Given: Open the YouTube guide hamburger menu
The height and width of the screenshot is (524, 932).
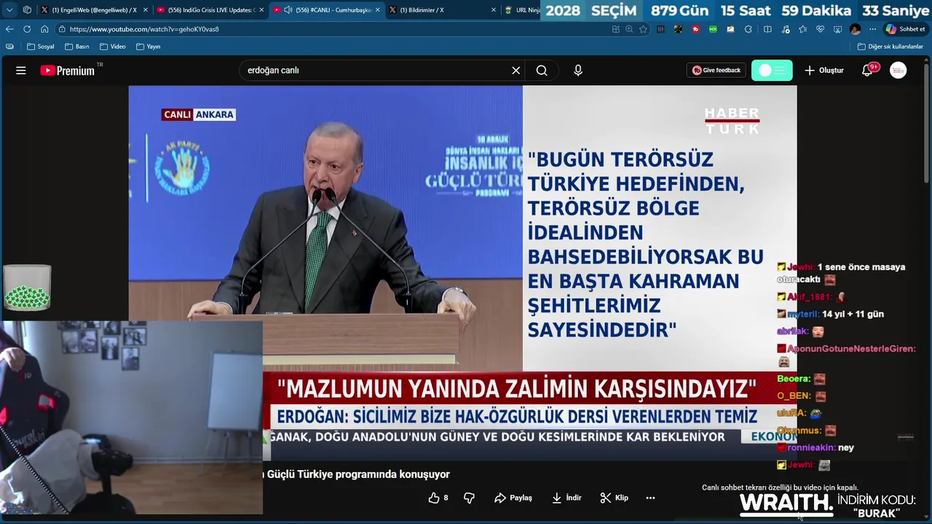Looking at the screenshot, I should coord(21,71).
